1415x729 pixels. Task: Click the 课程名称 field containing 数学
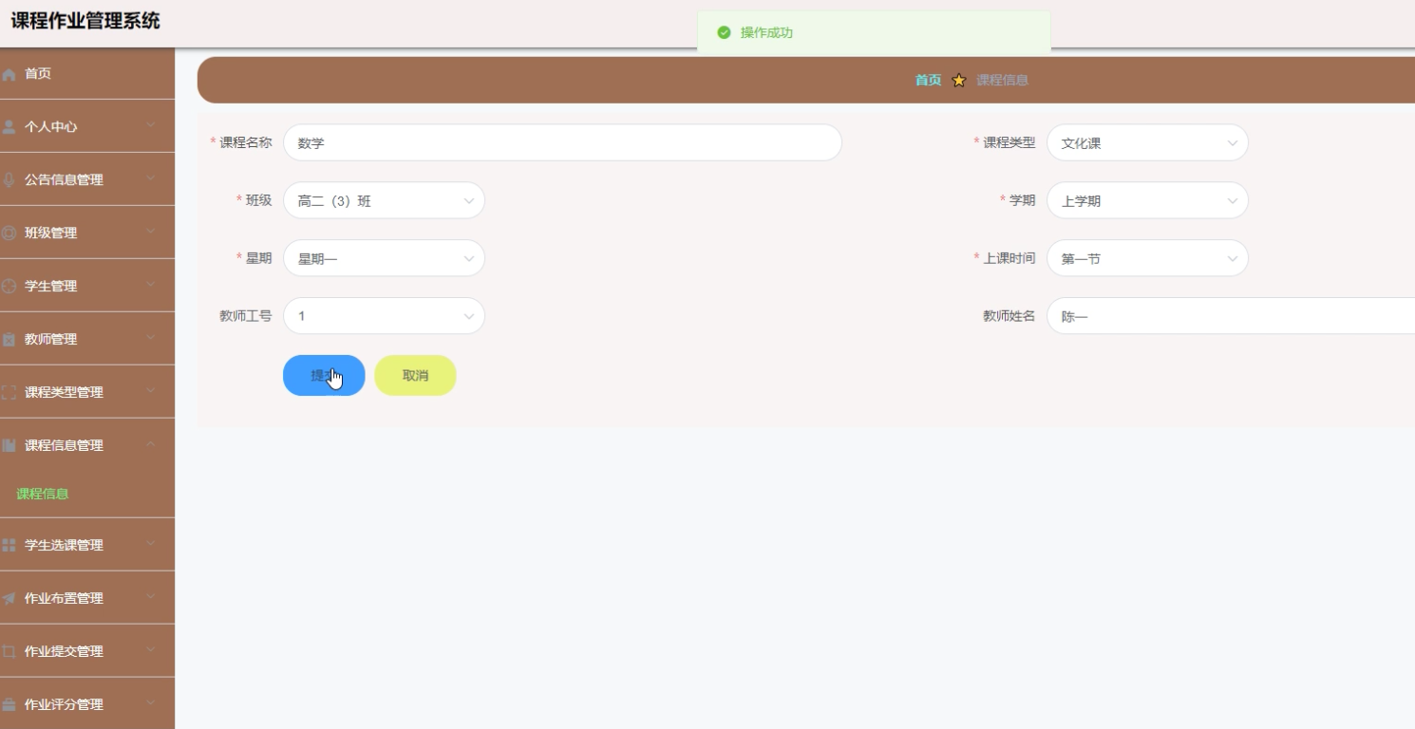[562, 143]
